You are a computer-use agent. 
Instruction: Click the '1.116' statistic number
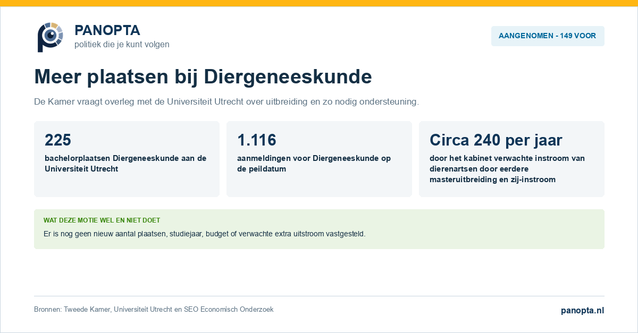(x=257, y=140)
